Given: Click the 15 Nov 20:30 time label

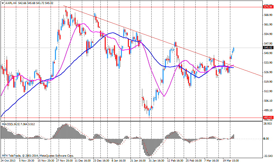Looking at the screenshot, I should [46, 160].
